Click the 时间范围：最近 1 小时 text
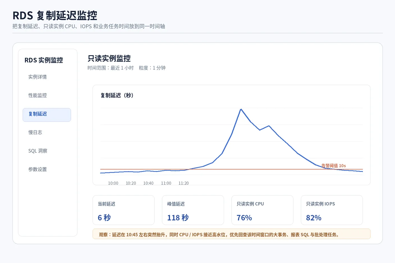 click(111, 68)
